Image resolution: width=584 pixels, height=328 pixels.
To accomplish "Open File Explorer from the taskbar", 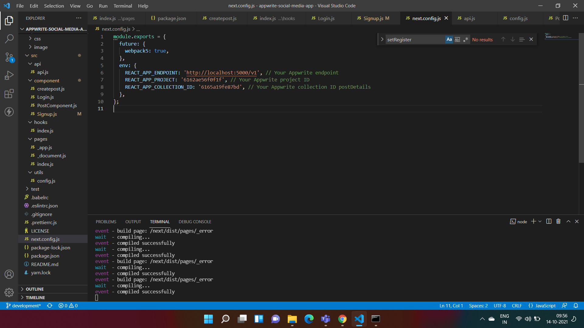I will [x=292, y=319].
